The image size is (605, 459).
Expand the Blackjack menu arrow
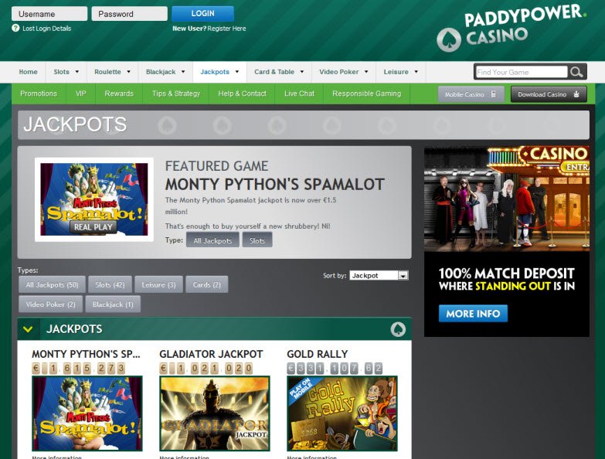(x=183, y=72)
